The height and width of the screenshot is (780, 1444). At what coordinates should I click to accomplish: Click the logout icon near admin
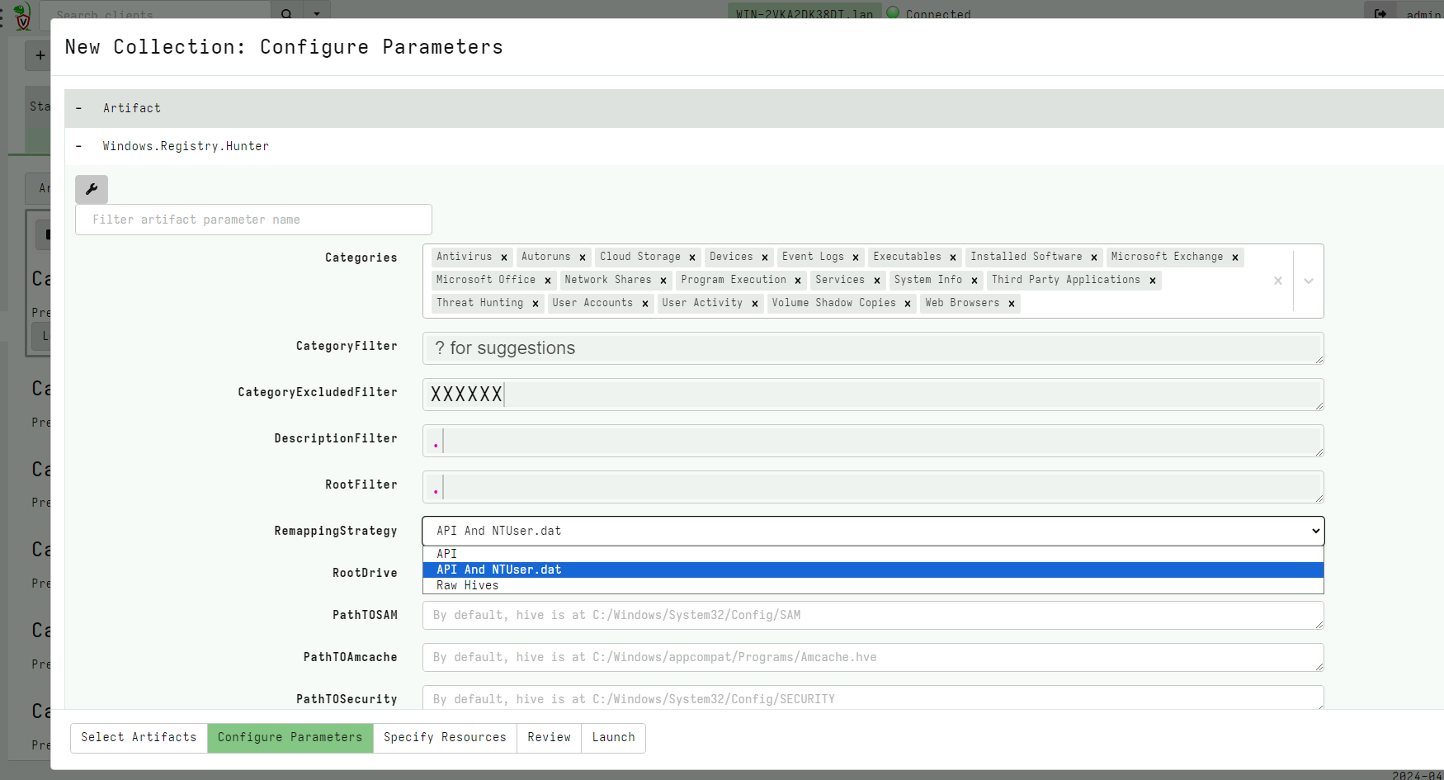tap(1380, 15)
